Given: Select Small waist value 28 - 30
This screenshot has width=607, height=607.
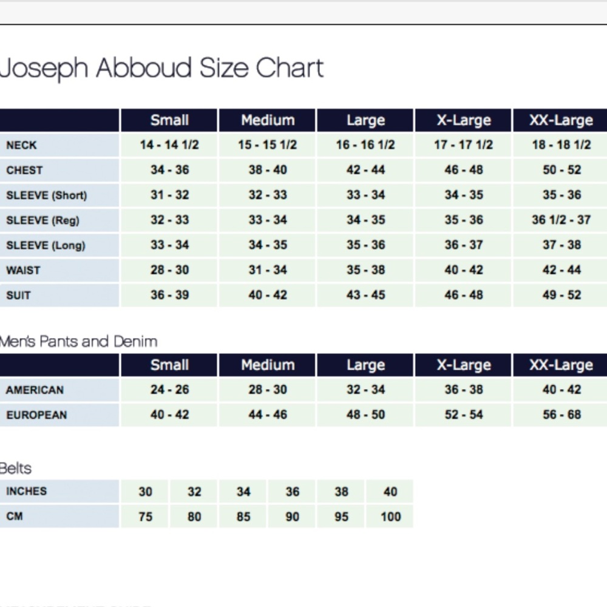Looking at the screenshot, I should tap(169, 270).
